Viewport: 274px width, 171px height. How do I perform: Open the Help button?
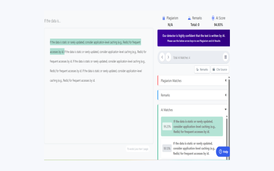coord(223,152)
